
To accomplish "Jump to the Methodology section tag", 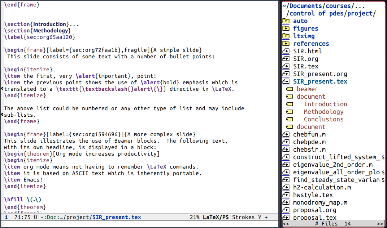I will coord(323,112).
